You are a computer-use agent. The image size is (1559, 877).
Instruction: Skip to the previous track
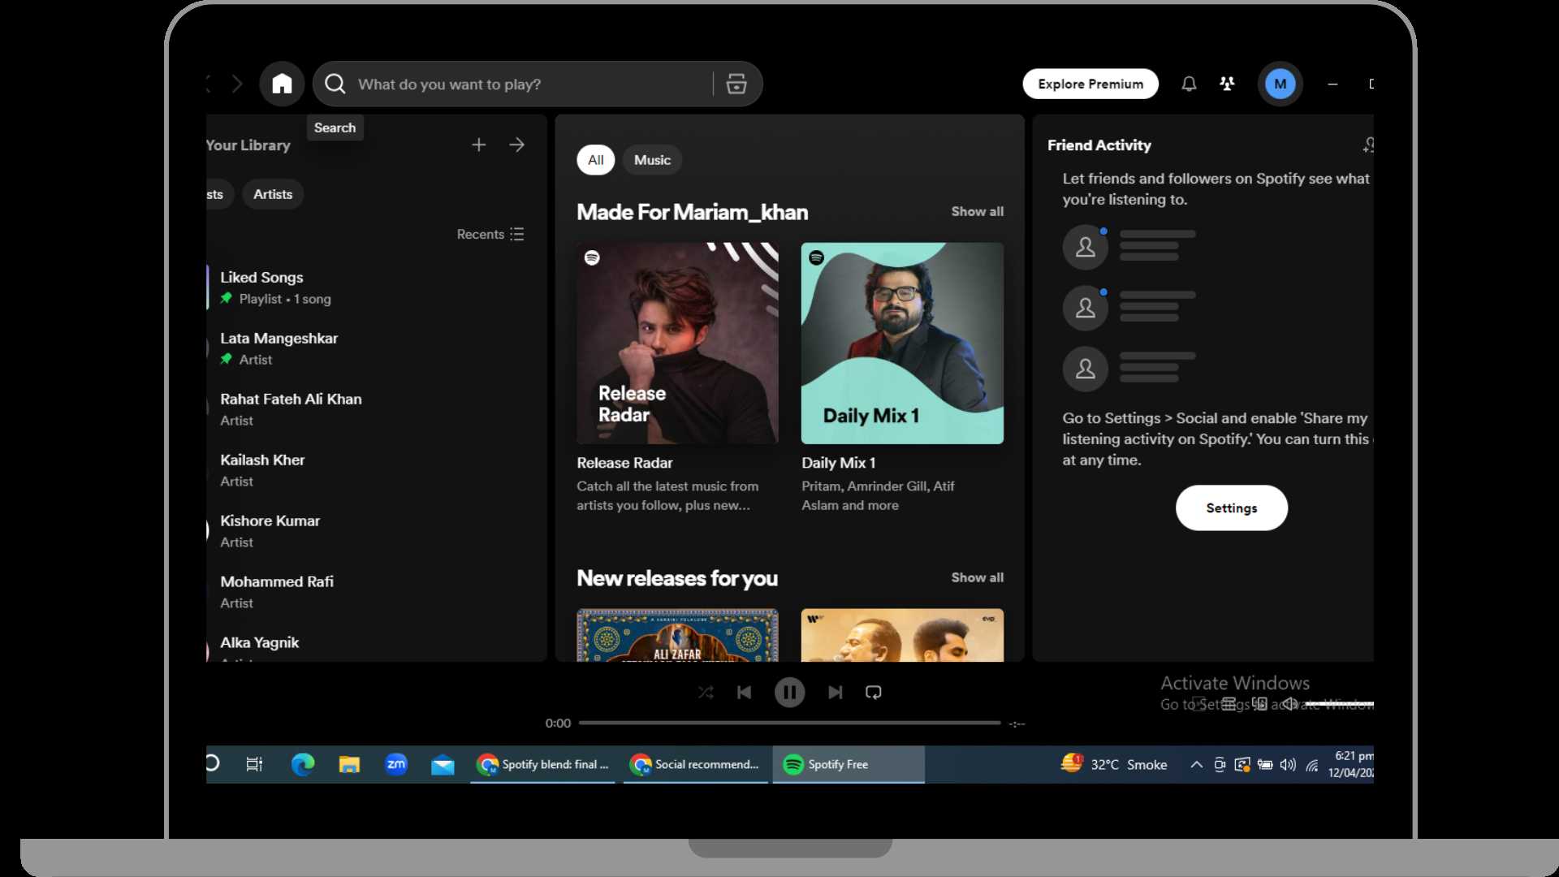pyautogui.click(x=744, y=693)
